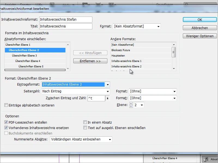Select Hauptseiten in Andere Formate list

coord(141,56)
